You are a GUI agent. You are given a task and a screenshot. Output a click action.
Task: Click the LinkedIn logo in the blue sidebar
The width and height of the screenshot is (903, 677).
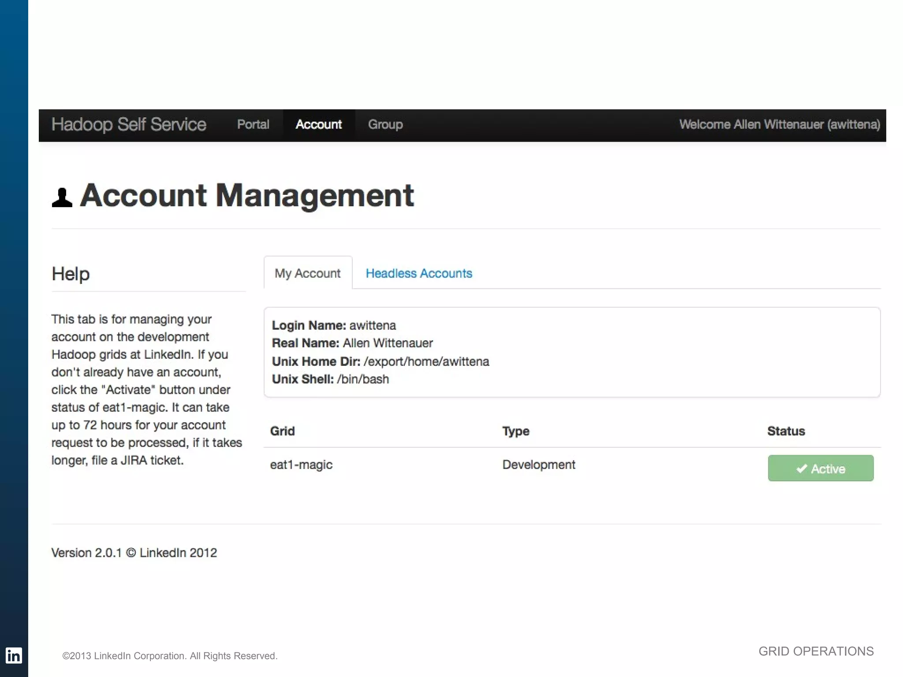point(14,655)
